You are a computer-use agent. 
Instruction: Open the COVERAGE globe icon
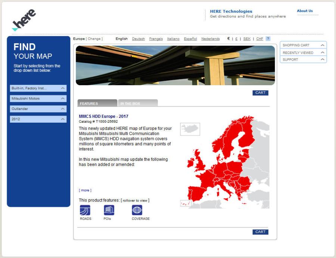[x=137, y=210]
